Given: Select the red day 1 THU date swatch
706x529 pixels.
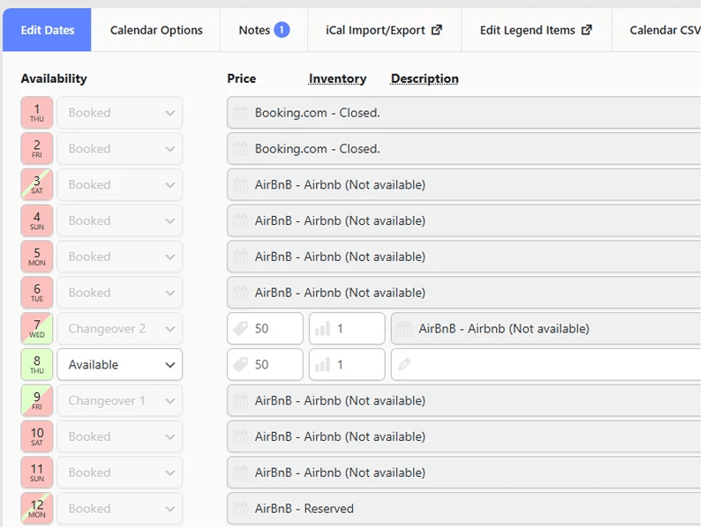Looking at the screenshot, I should [x=37, y=113].
